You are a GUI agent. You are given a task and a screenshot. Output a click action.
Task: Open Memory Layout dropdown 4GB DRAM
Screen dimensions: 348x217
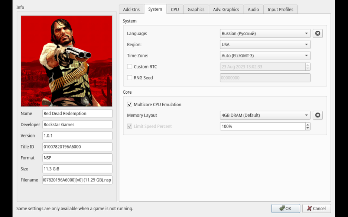(265, 115)
